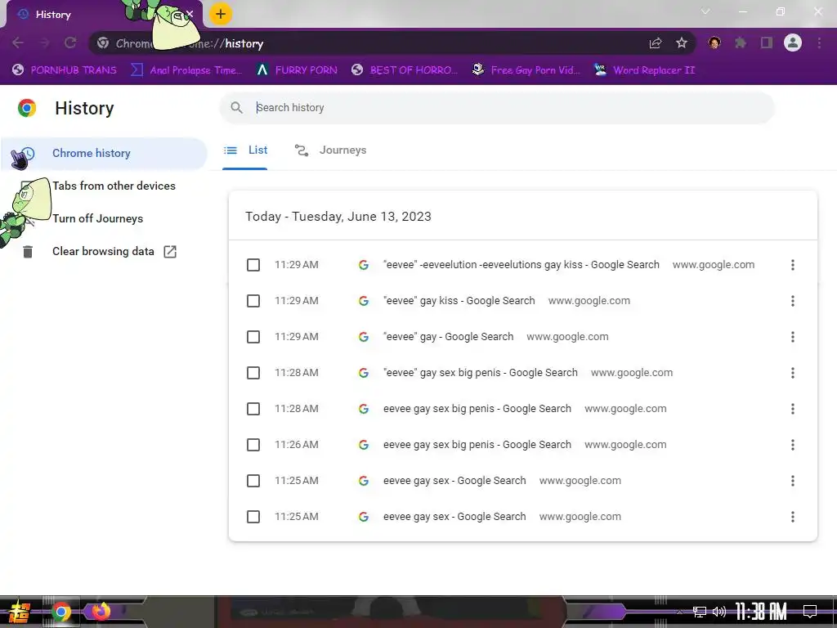Check the "eevee" gay - Google Search entry
The width and height of the screenshot is (837, 628).
[253, 337]
